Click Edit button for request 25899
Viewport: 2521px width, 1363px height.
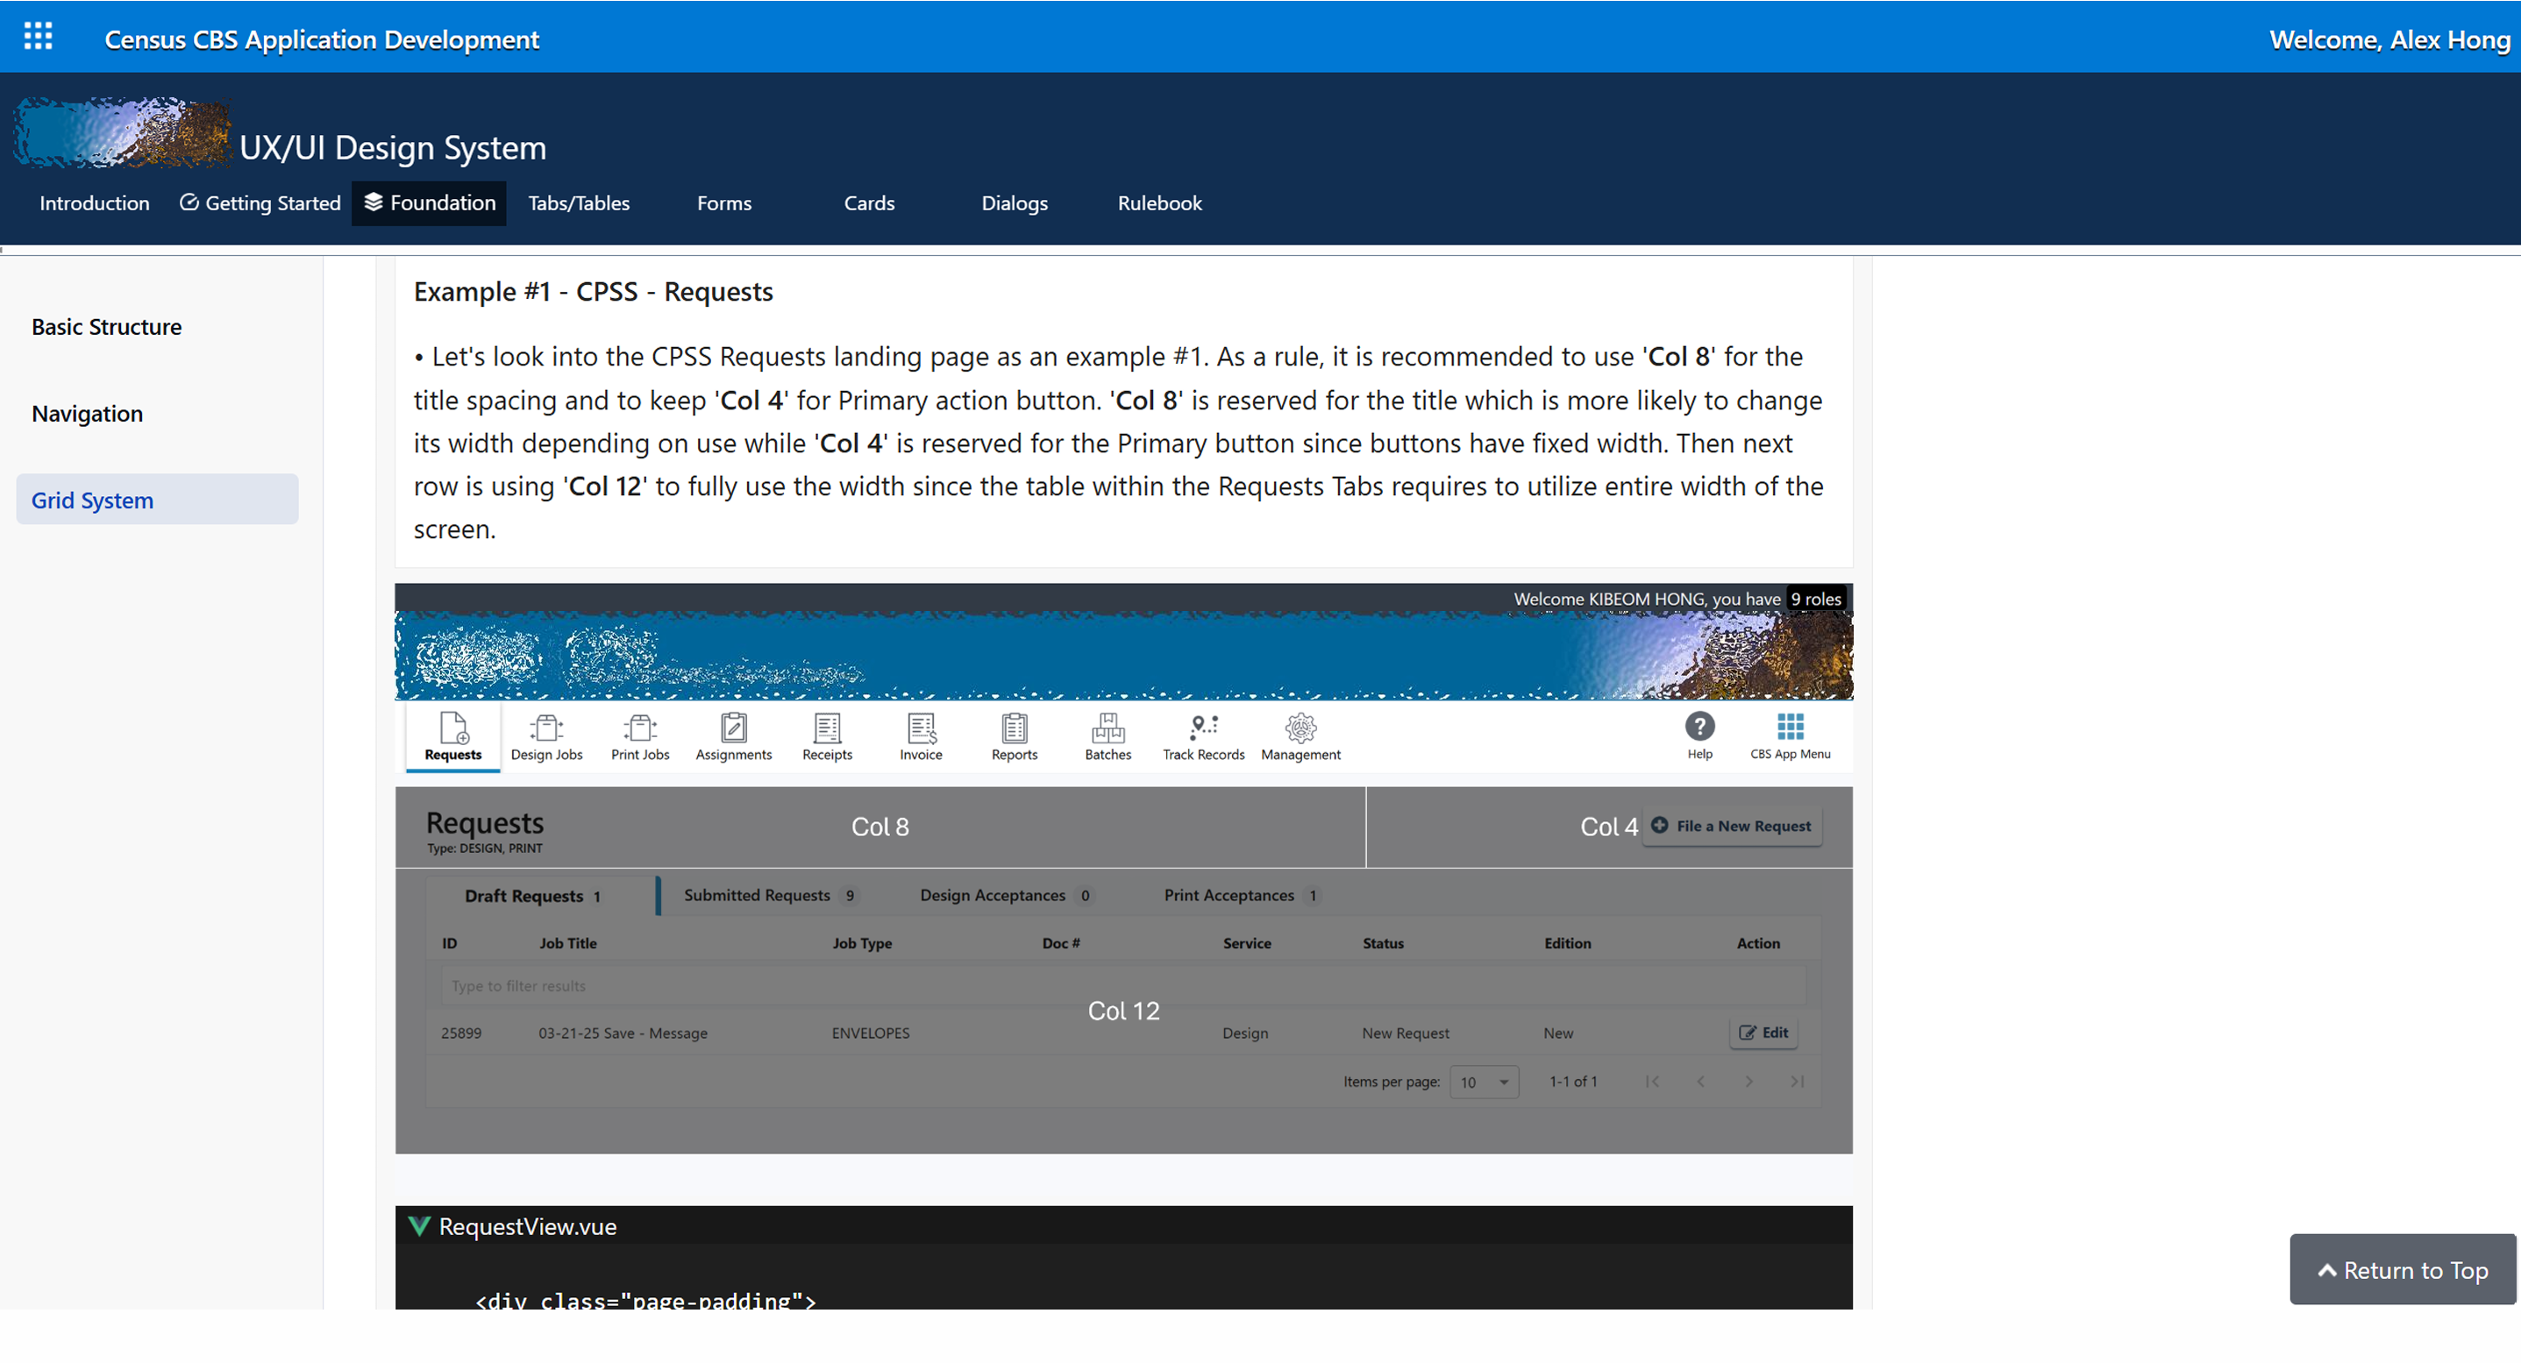coord(1763,1033)
